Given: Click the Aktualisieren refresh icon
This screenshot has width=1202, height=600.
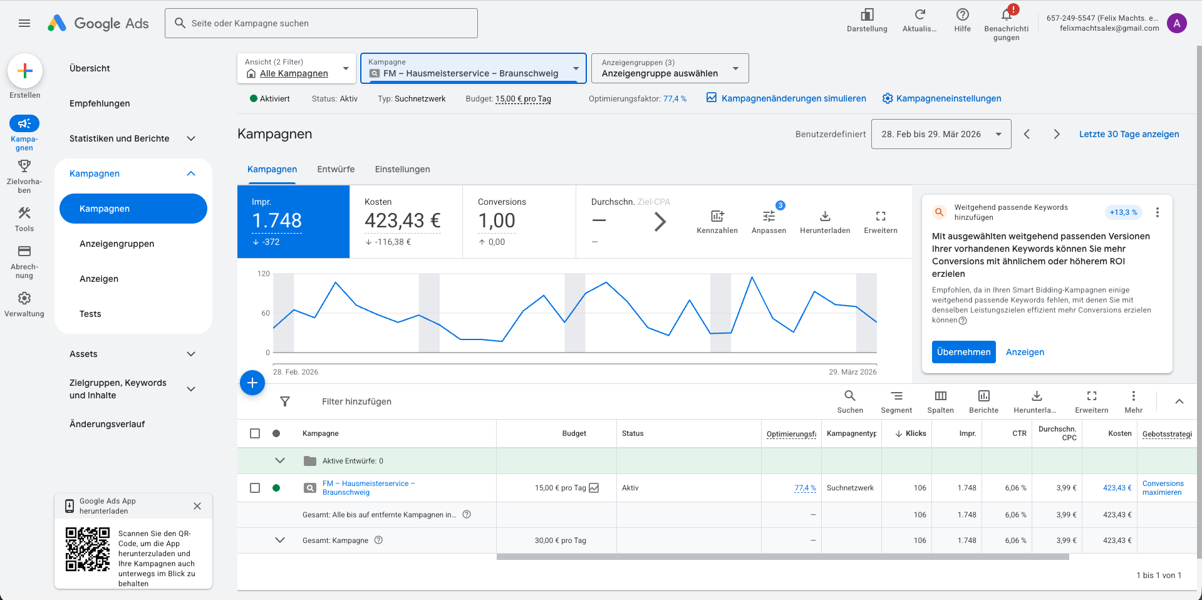Looking at the screenshot, I should coord(920,15).
